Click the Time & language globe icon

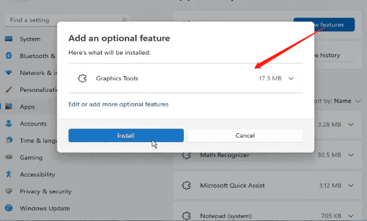click(x=9, y=140)
